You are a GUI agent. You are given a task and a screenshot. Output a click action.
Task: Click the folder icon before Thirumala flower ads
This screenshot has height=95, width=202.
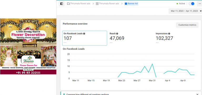click(68, 4)
